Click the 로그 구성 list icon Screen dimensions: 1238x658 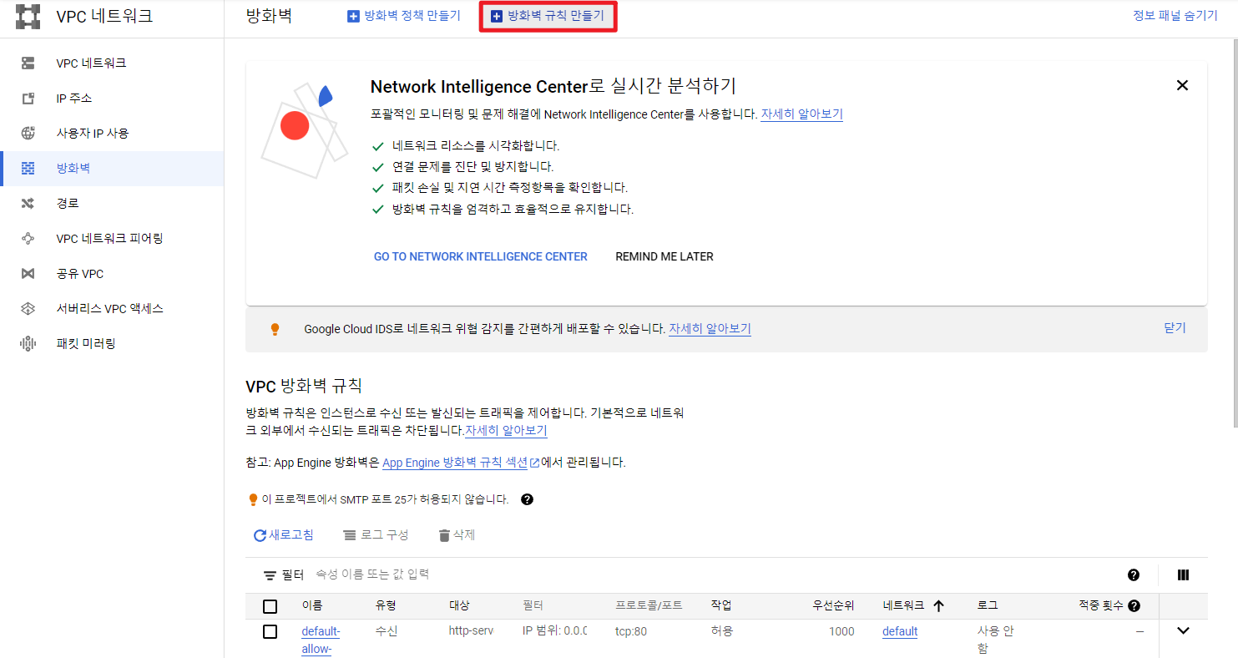[x=350, y=535]
